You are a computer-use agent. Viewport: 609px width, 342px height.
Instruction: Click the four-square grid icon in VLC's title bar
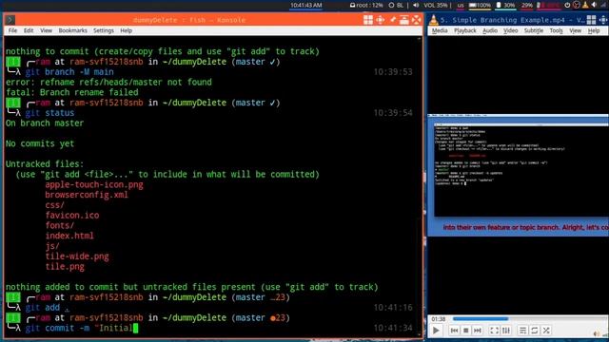591,20
